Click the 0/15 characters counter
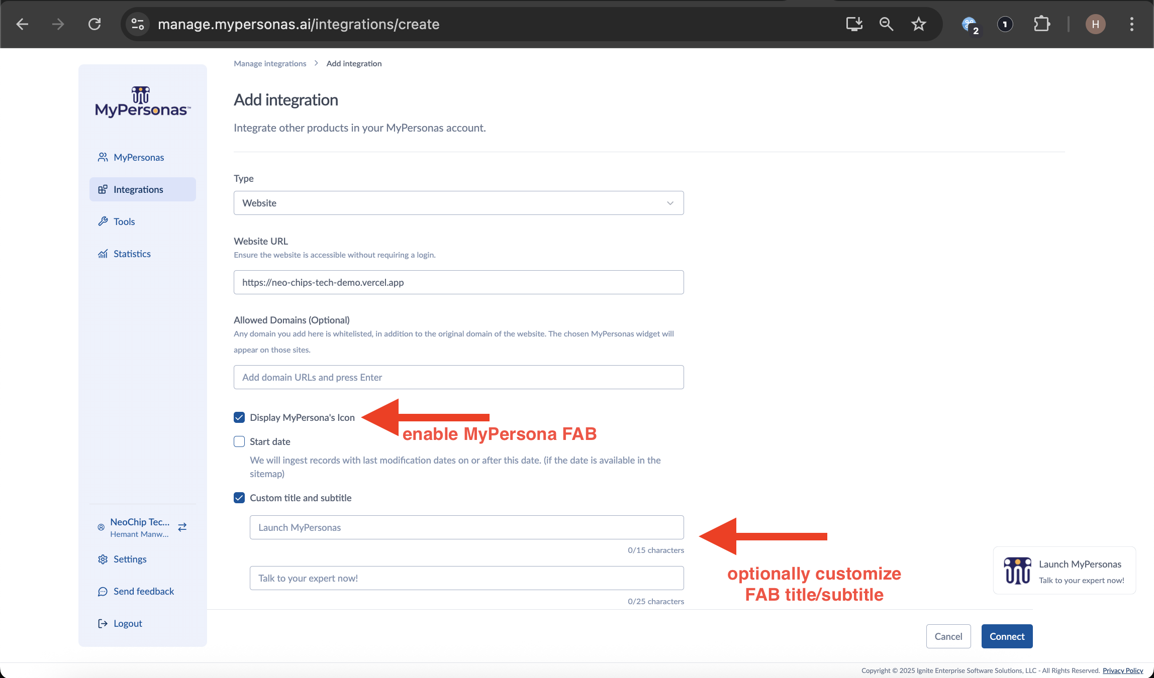The height and width of the screenshot is (678, 1154). pos(655,550)
